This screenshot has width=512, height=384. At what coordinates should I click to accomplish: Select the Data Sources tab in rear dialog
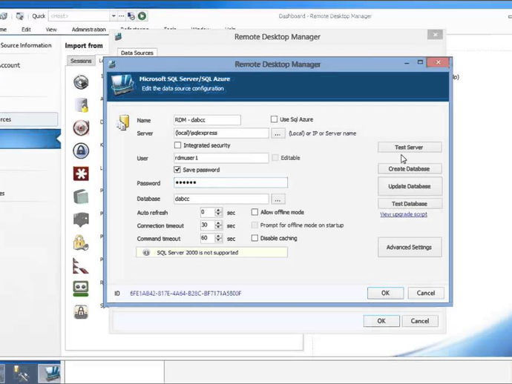pyautogui.click(x=137, y=53)
